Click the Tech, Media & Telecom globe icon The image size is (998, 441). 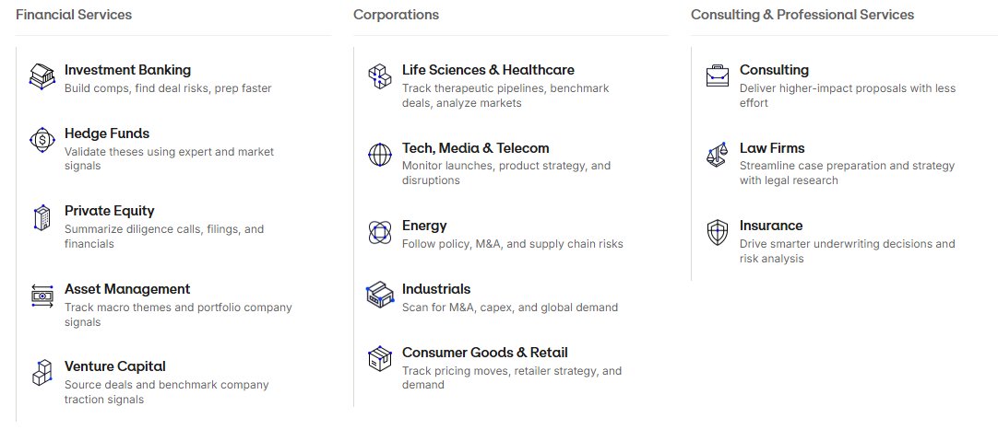pyautogui.click(x=380, y=155)
